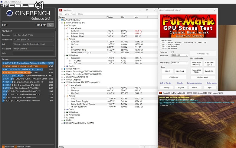Select ranking entry Intel Xeon Platinum 8168

pos(28,63)
